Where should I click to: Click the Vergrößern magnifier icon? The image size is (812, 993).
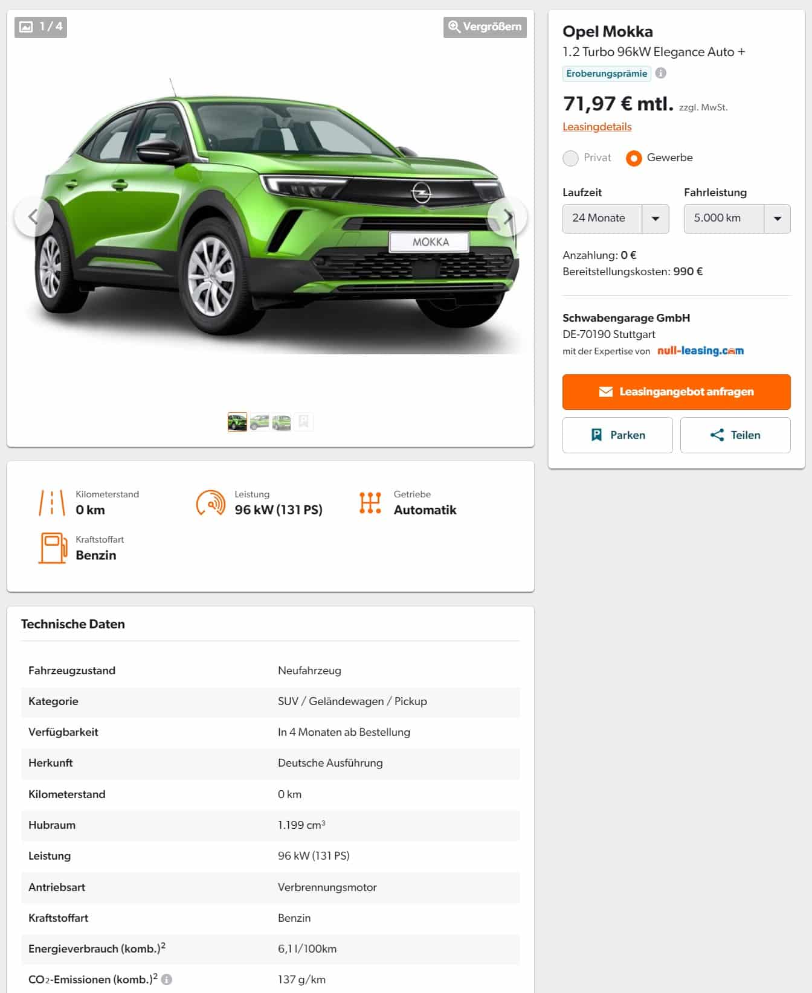(x=454, y=27)
